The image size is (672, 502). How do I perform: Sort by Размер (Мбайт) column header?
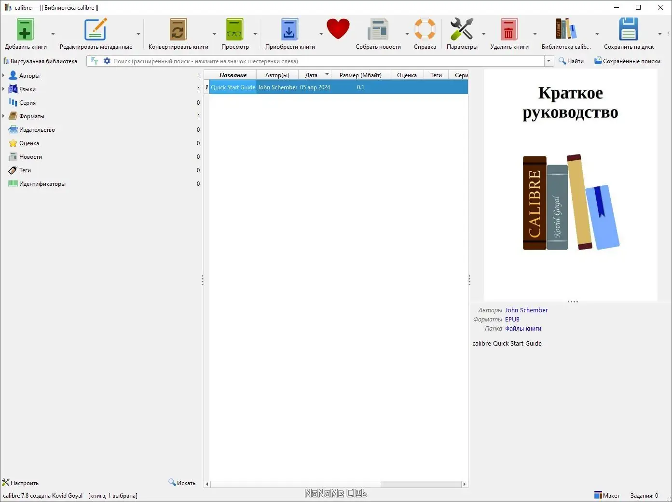pyautogui.click(x=360, y=75)
